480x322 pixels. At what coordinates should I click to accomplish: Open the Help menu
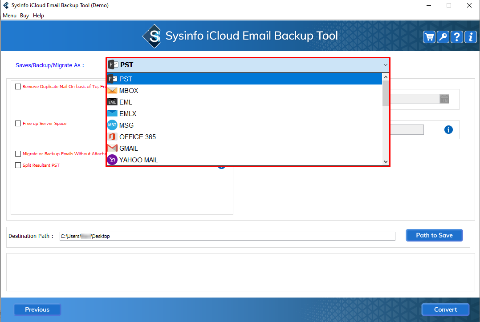39,16
